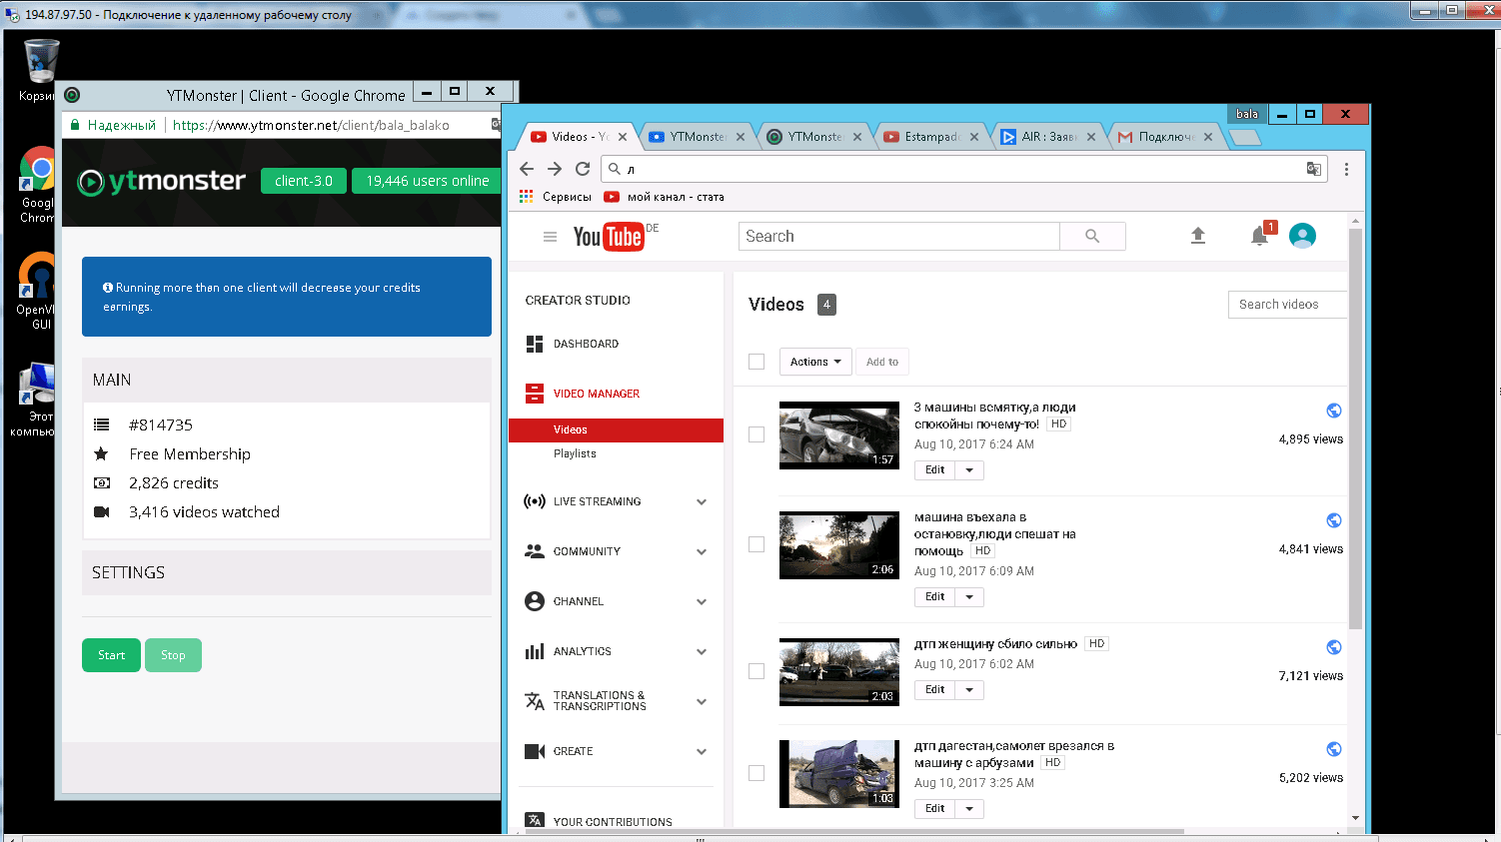Image resolution: width=1501 pixels, height=842 pixels.
Task: Select the checkbox for 'дтп дагестан' video
Action: [x=756, y=773]
